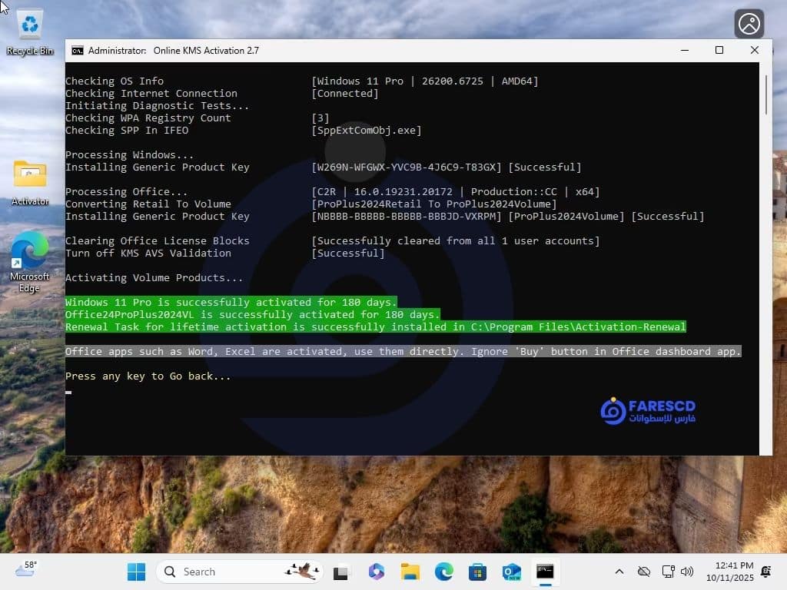Open the Copilot app in taskbar
The image size is (787, 590).
click(x=376, y=572)
